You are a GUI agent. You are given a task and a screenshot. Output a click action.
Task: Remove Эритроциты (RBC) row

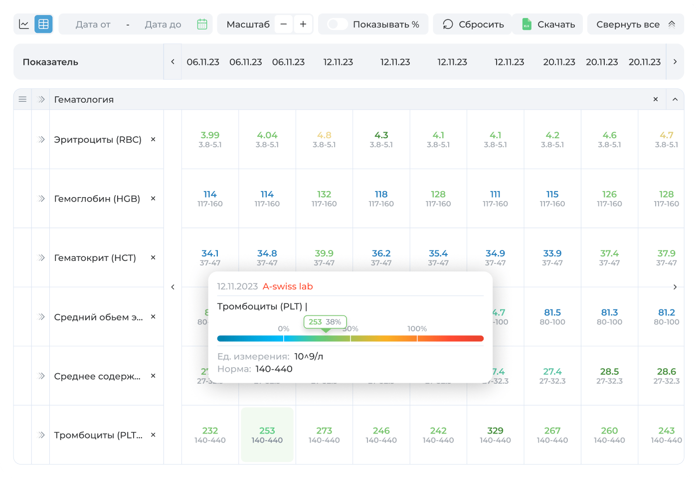pos(153,139)
